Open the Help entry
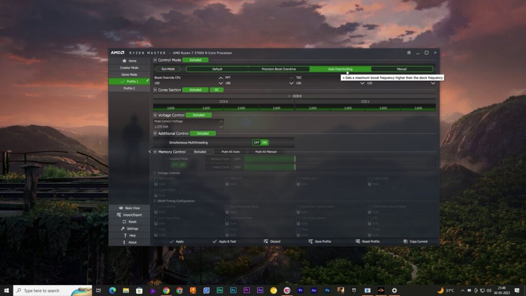 coord(129,235)
